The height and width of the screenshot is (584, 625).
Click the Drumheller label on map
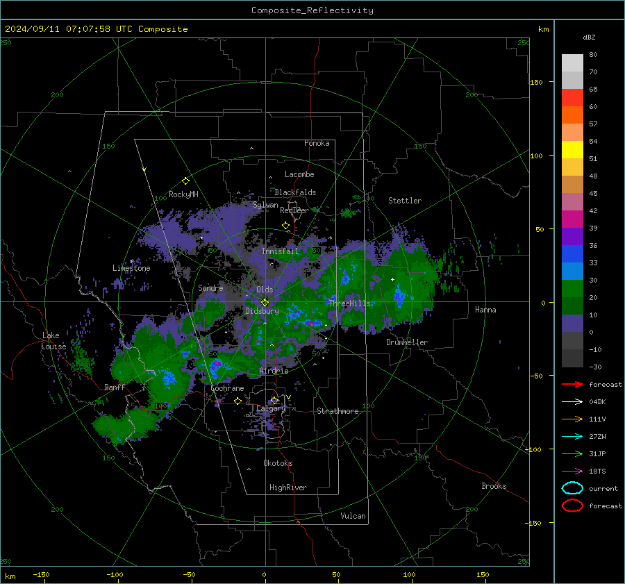(x=407, y=342)
